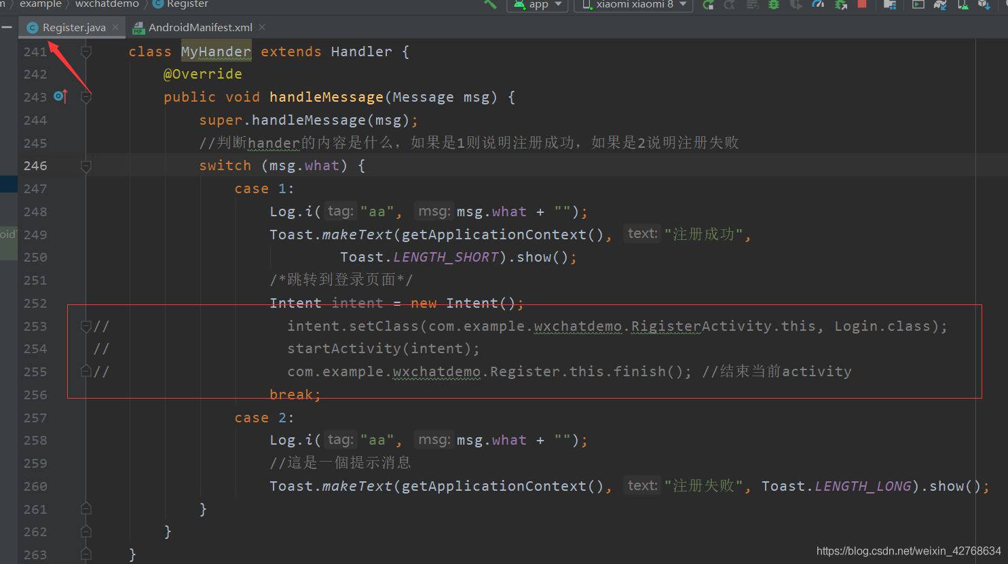1008x564 pixels.
Task: Click the Sync Project with Gradle icon
Action: tap(940, 5)
